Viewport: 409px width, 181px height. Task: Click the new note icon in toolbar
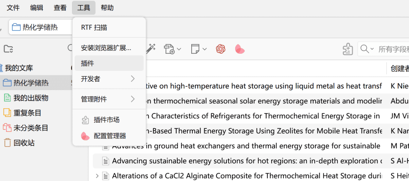(x=195, y=49)
